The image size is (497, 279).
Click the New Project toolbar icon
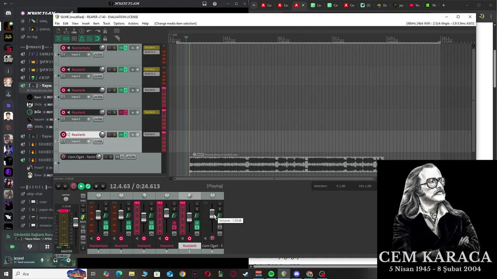tap(58, 31)
